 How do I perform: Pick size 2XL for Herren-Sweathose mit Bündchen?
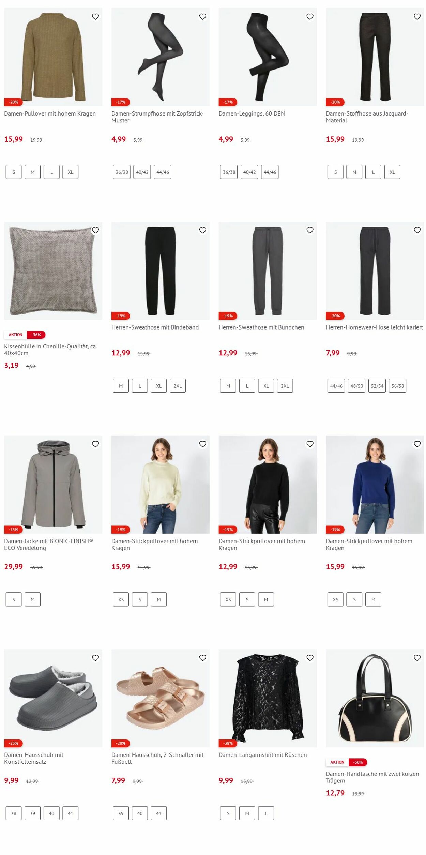[x=285, y=386]
